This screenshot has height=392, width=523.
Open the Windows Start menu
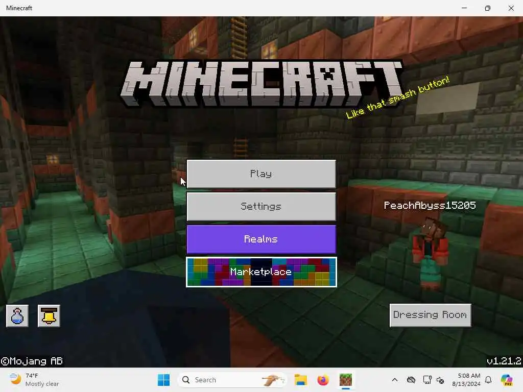[163, 380]
